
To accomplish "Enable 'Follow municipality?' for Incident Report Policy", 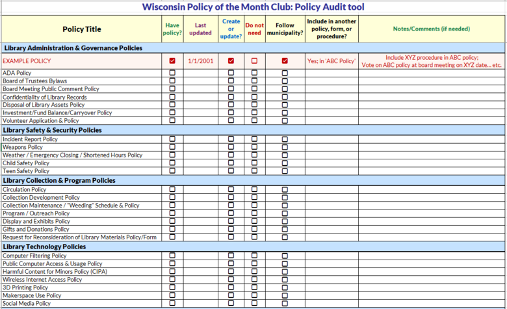I will (285, 139).
